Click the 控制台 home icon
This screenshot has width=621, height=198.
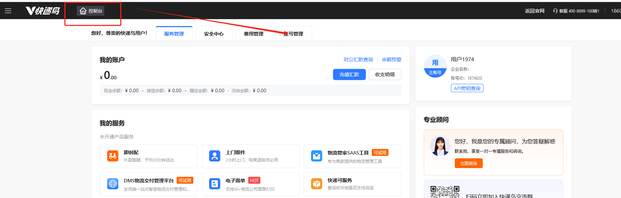pos(83,11)
